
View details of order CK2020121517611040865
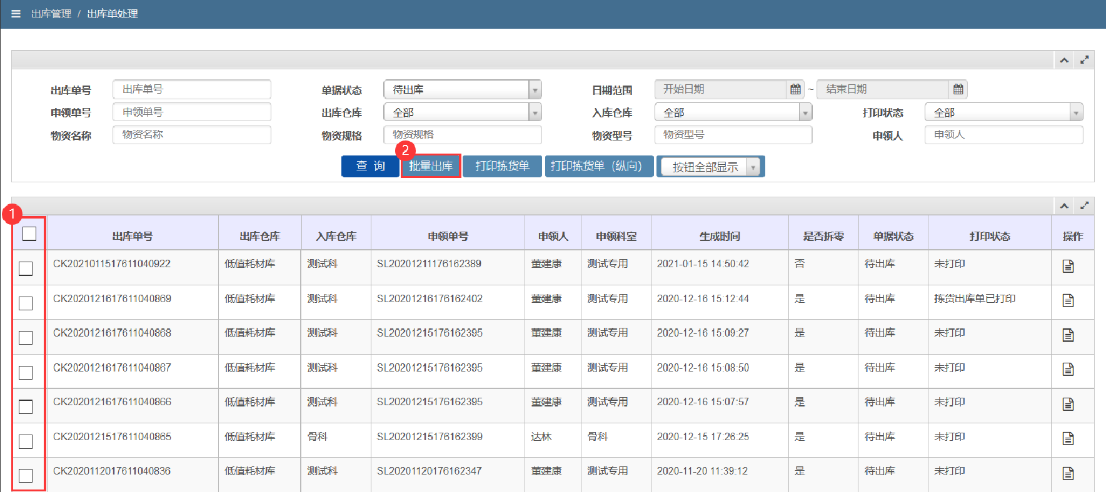pos(1068,439)
